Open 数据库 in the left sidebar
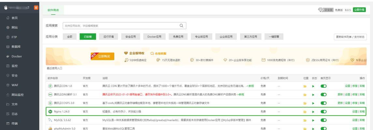The height and width of the screenshot is (130, 373). pos(16,47)
